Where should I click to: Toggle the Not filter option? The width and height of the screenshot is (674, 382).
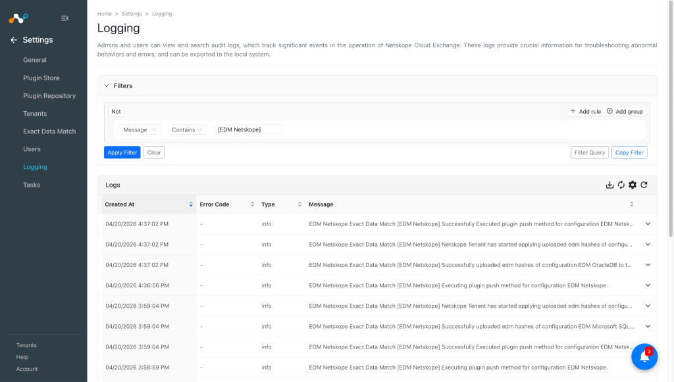tap(116, 112)
